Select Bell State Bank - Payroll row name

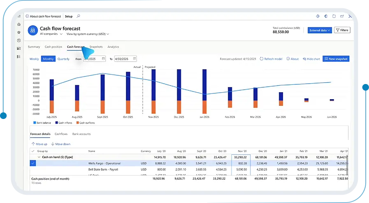pos(103,169)
